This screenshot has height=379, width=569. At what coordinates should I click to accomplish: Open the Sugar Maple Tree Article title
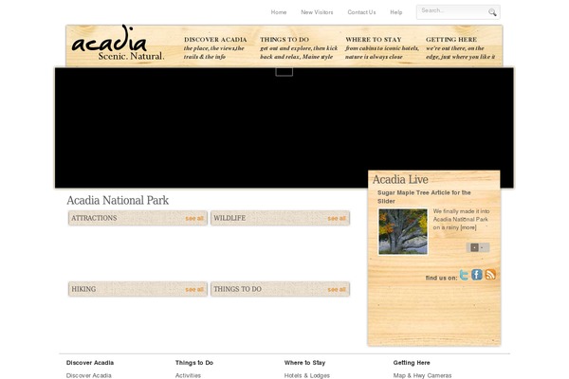coord(424,197)
